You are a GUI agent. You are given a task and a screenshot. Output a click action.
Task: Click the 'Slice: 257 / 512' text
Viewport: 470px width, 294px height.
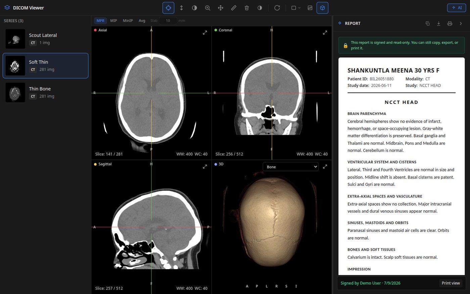pos(109,288)
